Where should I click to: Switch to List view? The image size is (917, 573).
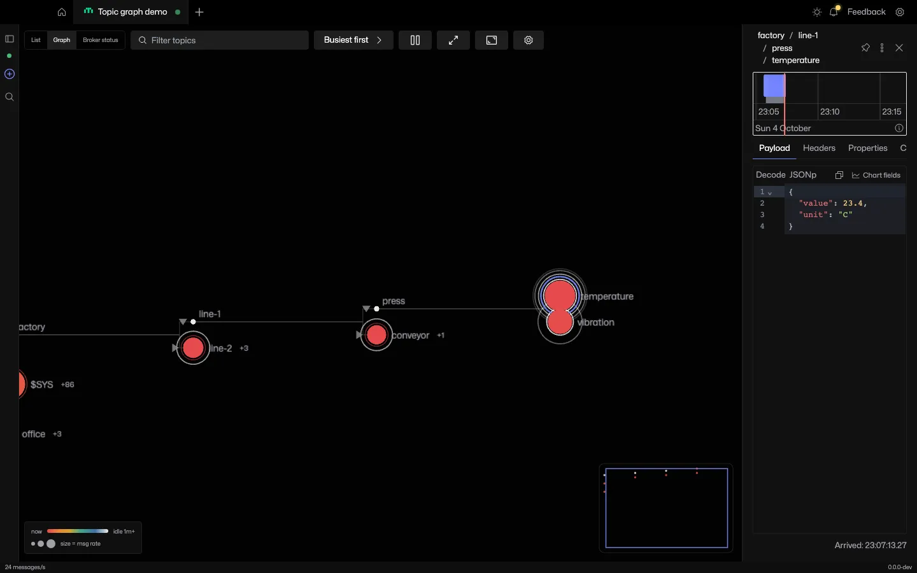click(36, 40)
